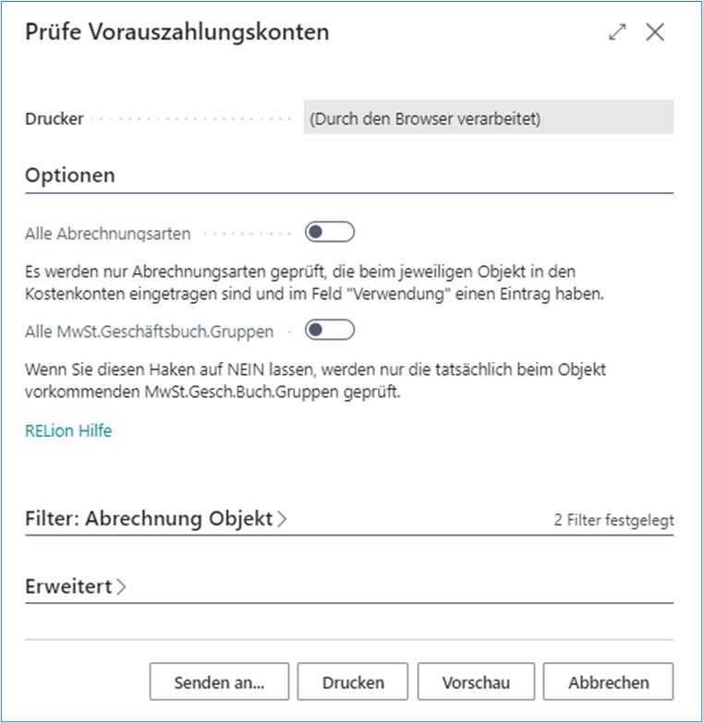
Task: Cancel with the Abbrechen button
Action: [x=608, y=682]
